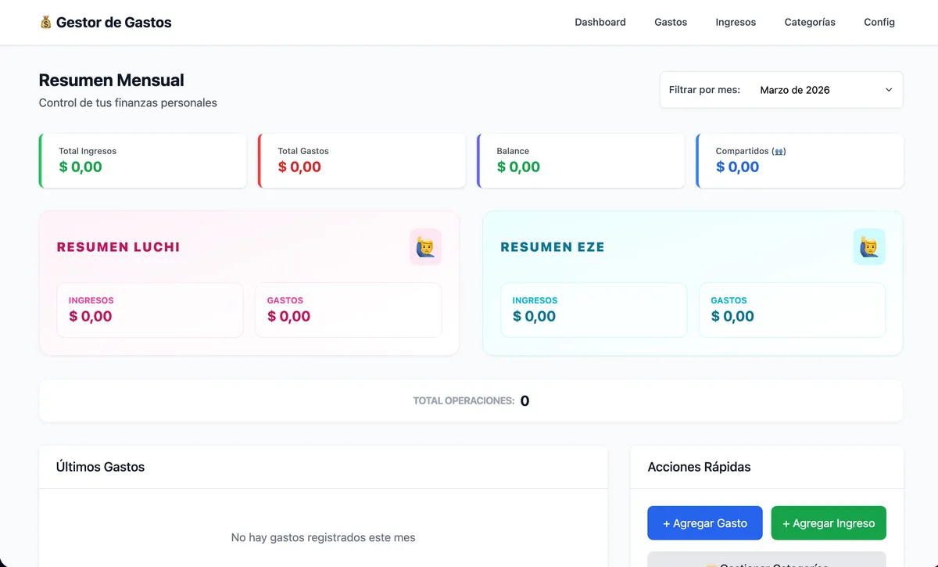Click the Gestionar Categorías button

click(766, 564)
